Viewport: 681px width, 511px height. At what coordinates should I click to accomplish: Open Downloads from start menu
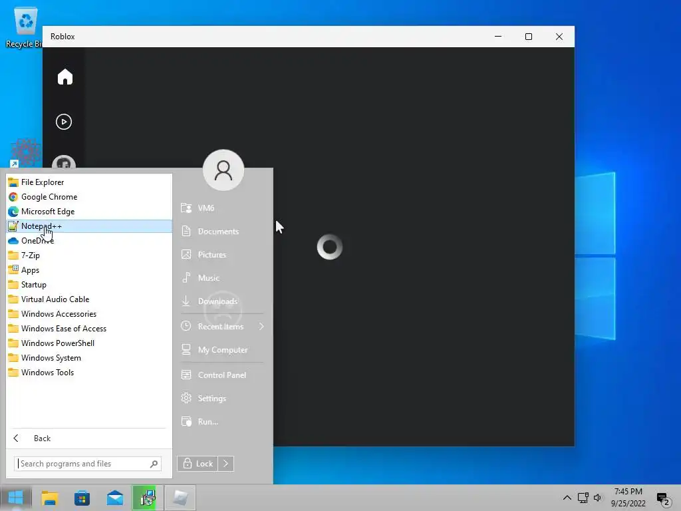pyautogui.click(x=222, y=301)
